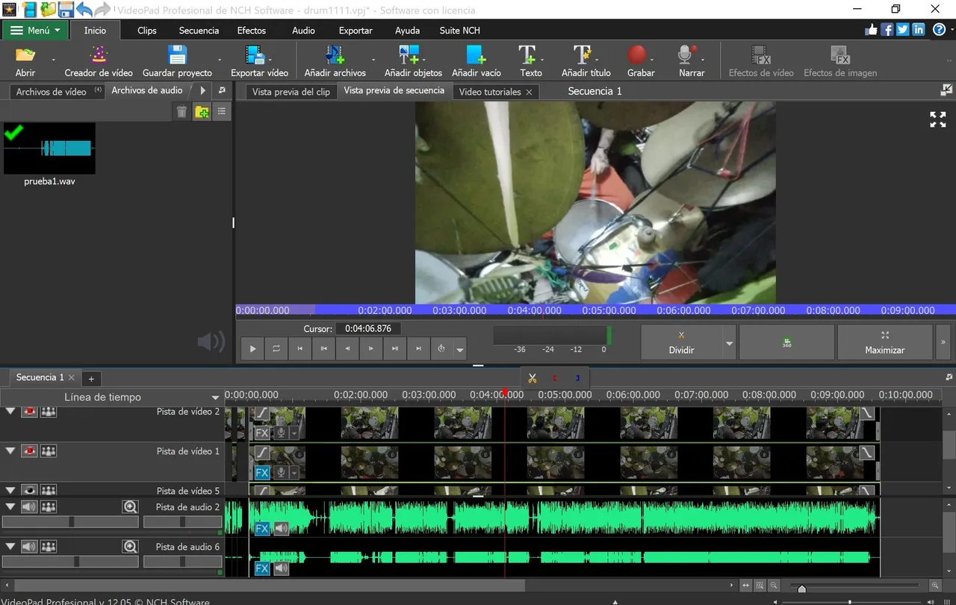Open the Exportar ribbon tab
956x605 pixels.
click(x=356, y=31)
